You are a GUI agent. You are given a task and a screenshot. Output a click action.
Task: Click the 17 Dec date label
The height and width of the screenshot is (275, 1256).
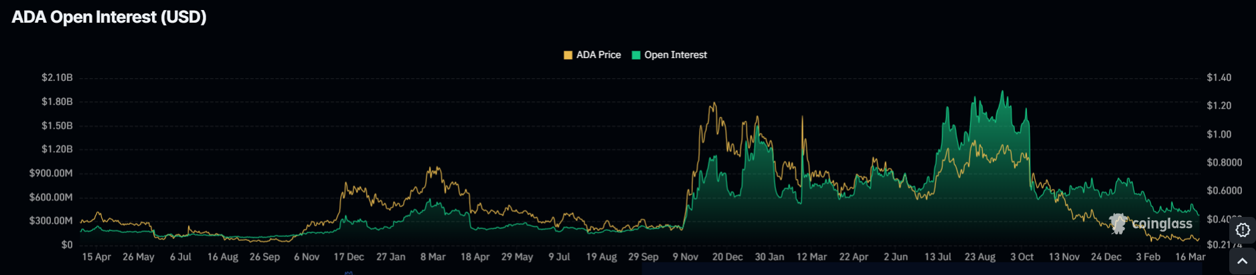(349, 257)
